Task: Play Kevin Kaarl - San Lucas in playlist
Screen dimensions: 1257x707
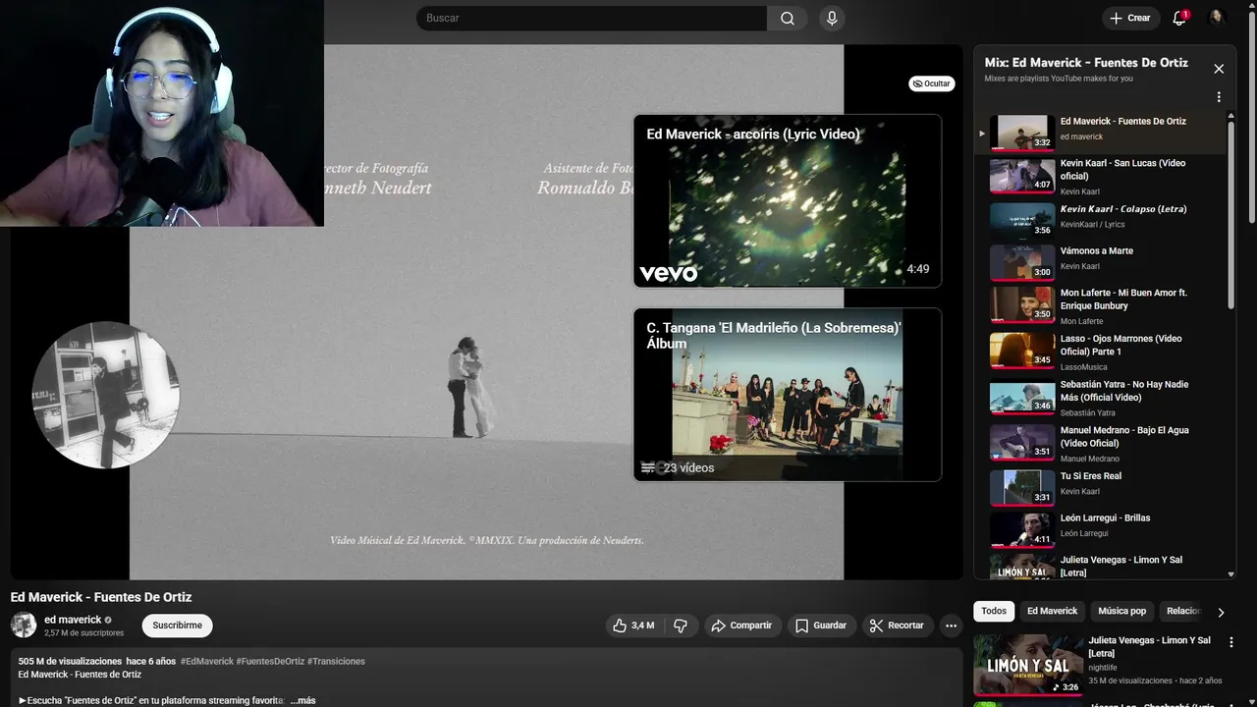Action: click(1100, 177)
